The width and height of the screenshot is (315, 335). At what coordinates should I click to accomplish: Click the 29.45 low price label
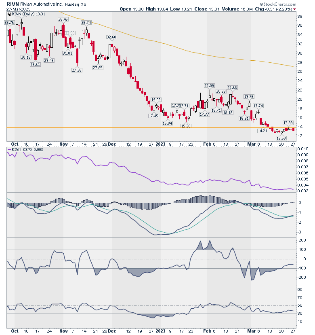49,60
